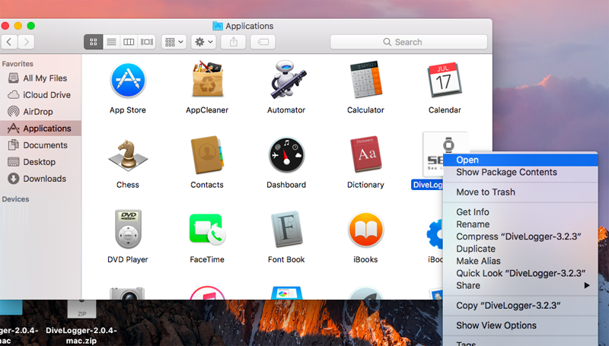Image resolution: width=609 pixels, height=346 pixels.
Task: Open All My Files in sidebar
Action: (40, 78)
